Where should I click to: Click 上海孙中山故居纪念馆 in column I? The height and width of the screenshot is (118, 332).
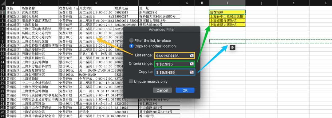point(227,16)
